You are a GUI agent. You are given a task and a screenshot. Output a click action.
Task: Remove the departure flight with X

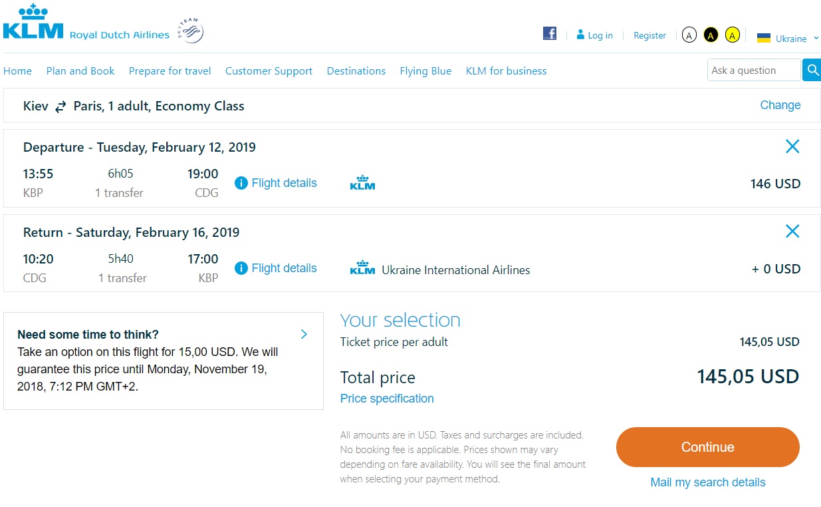click(x=792, y=146)
